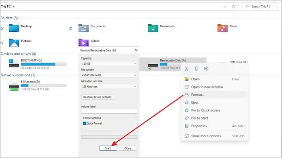Screen dimensions: 282x158
Task: Open the File system dropdown exFAT
Action: [x=109, y=75]
